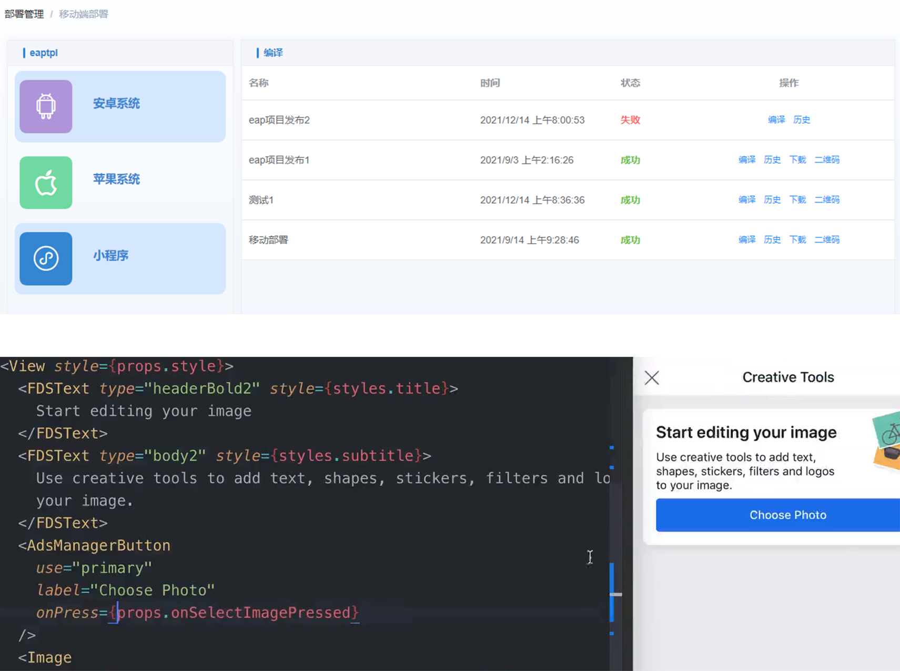Download the 移动部署 build
The image size is (900, 671).
pos(797,240)
